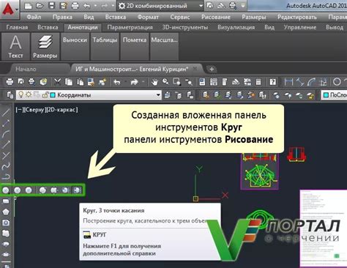Switch to the Управление ribbon tab

(300, 27)
